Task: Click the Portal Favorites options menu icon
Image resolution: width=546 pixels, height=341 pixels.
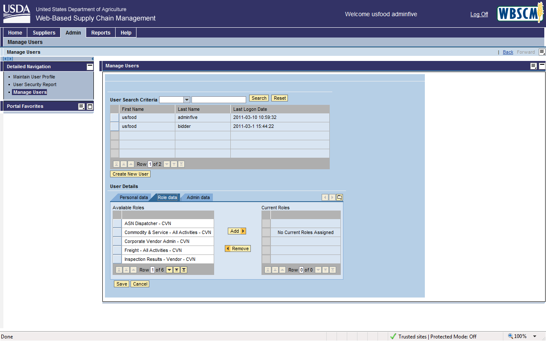Action: 81,107
